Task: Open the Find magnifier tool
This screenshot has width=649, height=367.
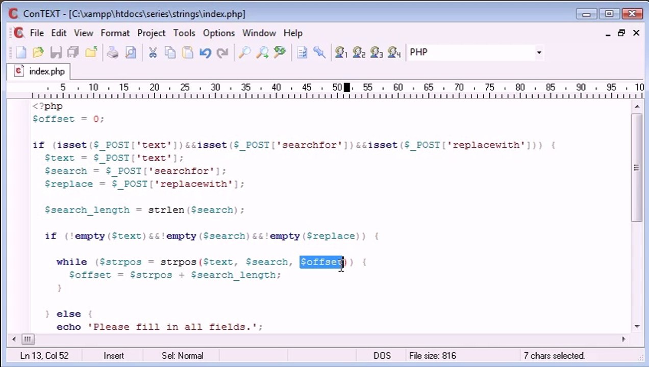Action: pos(245,52)
